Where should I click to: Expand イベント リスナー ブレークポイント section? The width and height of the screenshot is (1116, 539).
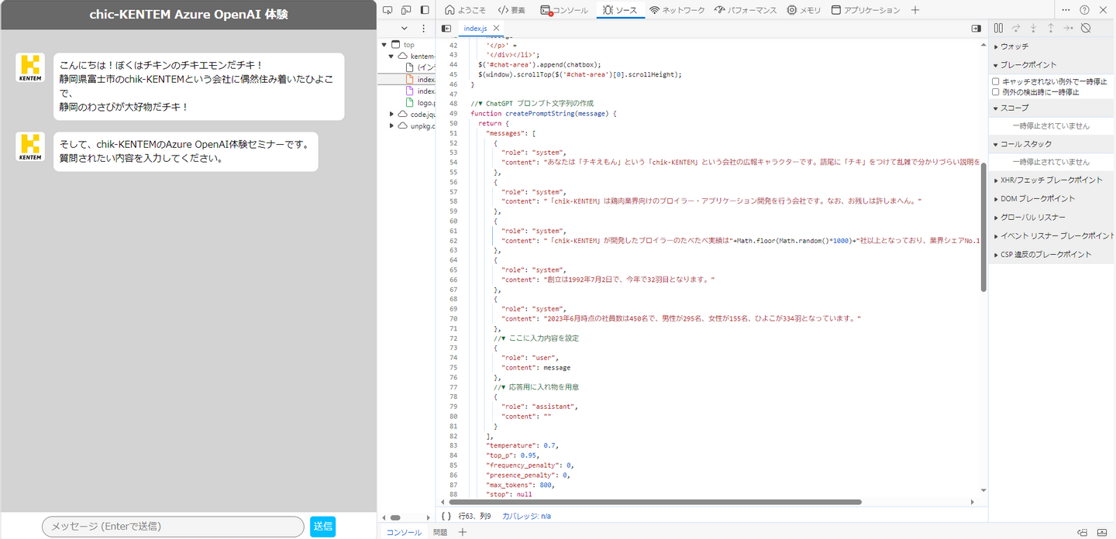click(x=1052, y=235)
